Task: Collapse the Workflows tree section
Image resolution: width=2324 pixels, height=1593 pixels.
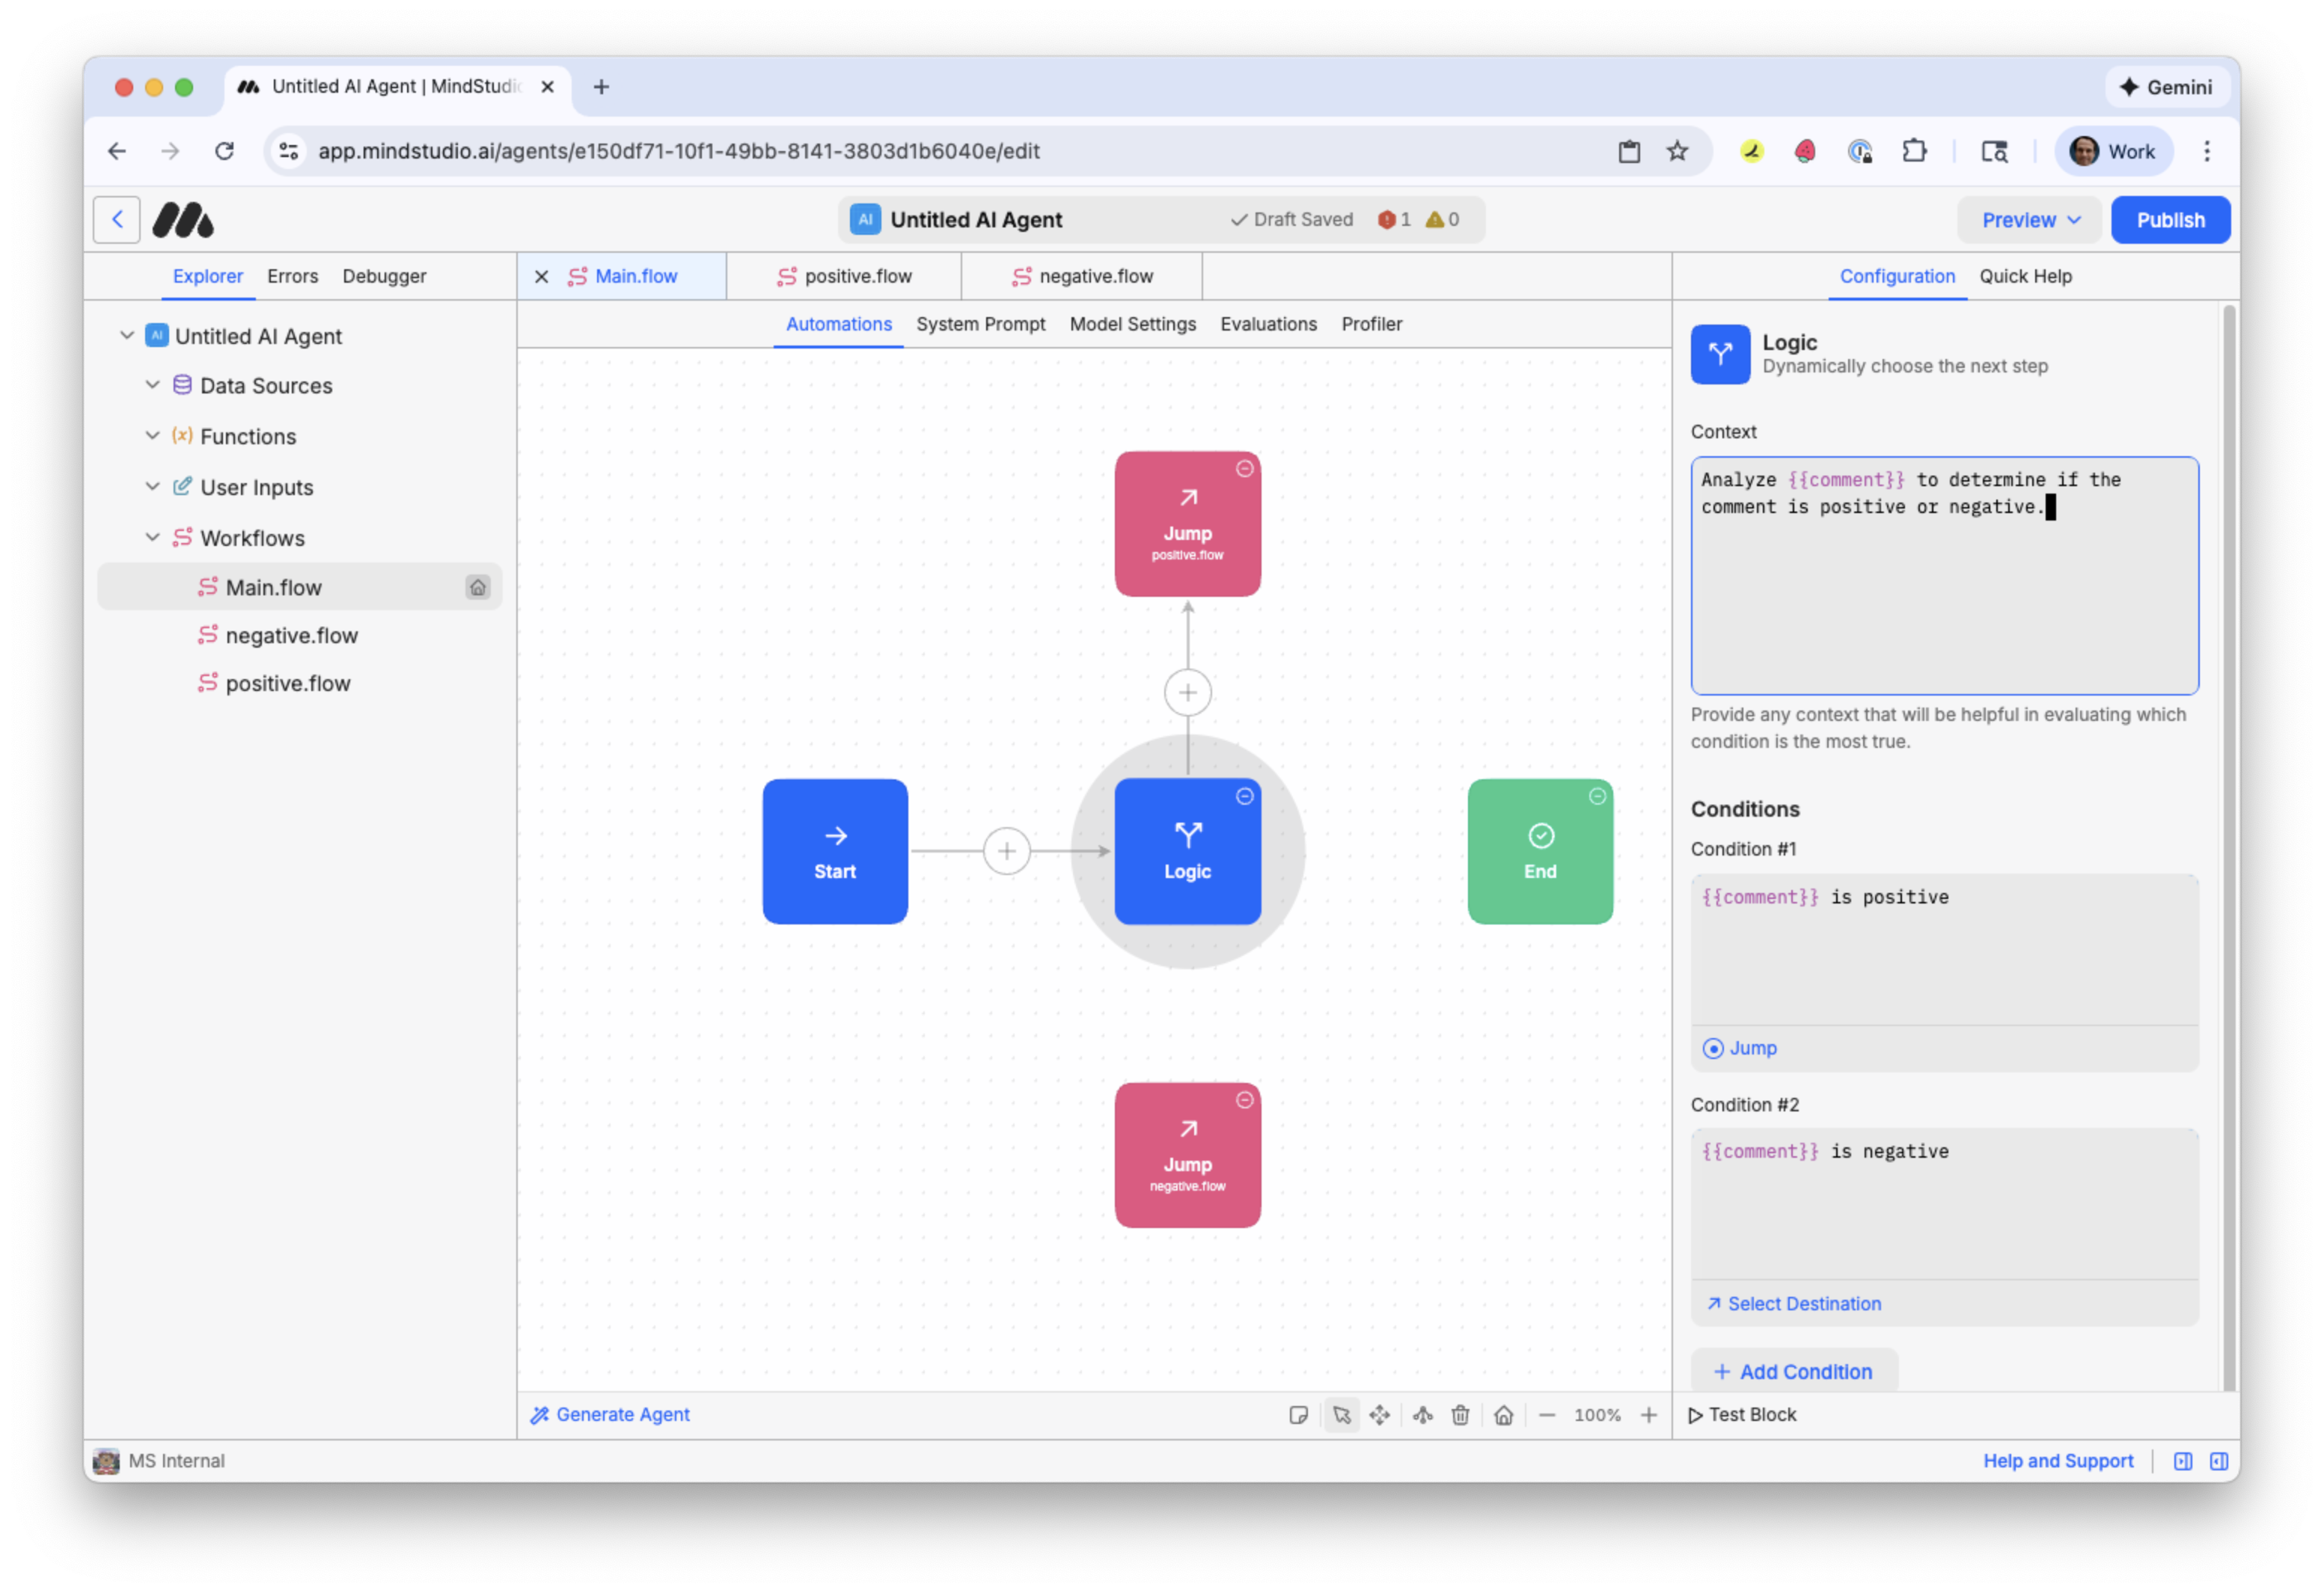Action: (x=153, y=538)
